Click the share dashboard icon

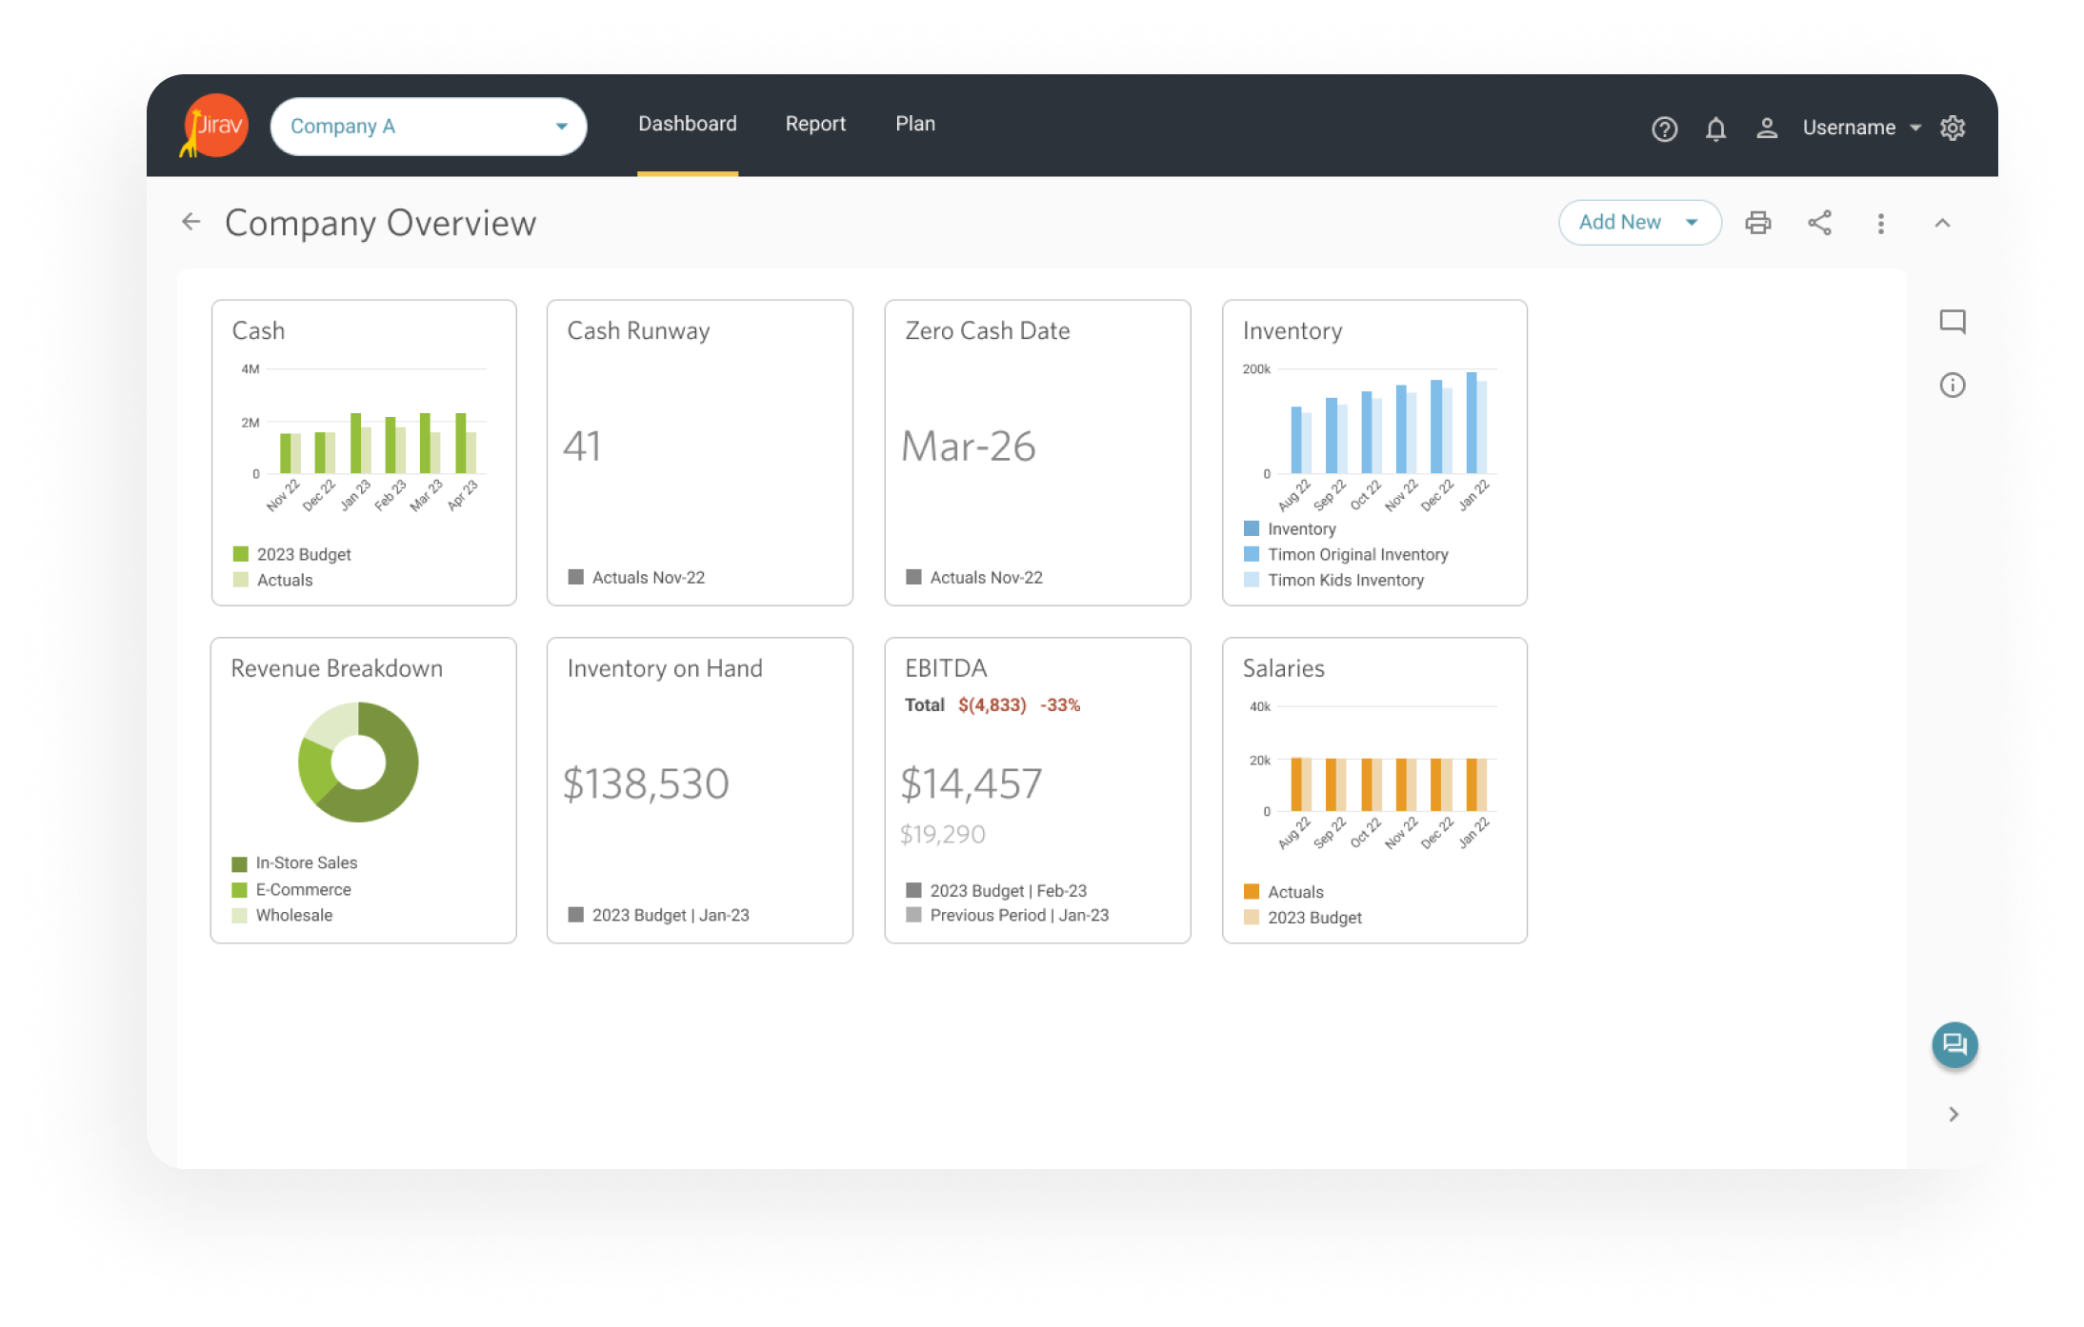click(1819, 223)
